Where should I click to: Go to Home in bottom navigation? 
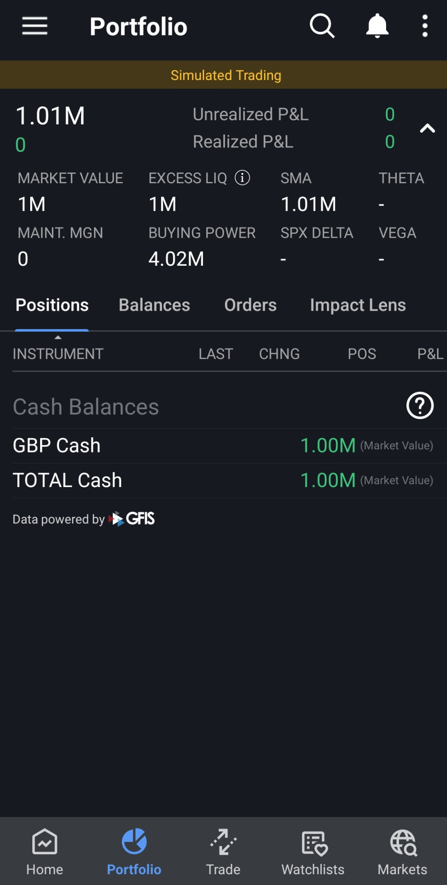tap(44, 851)
